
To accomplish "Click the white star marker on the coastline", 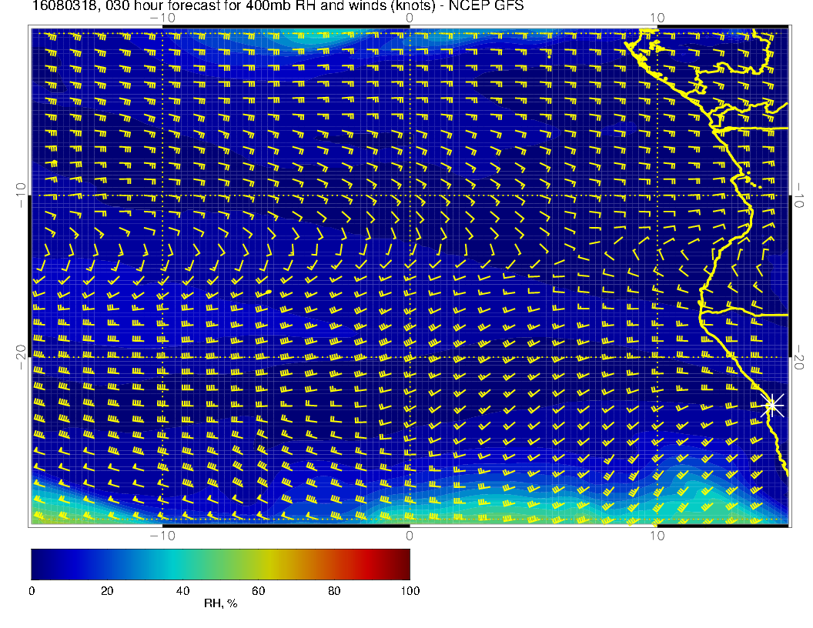I will point(773,406).
